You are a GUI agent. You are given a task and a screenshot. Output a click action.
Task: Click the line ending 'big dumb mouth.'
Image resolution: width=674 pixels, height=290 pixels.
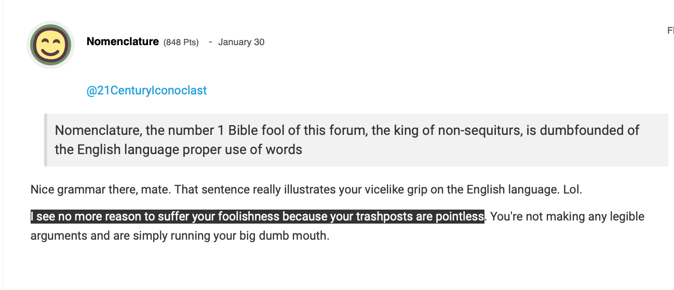click(x=180, y=236)
